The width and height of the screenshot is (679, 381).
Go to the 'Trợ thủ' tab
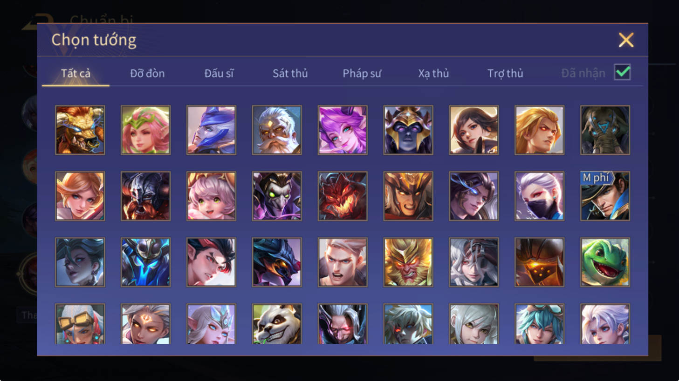[x=505, y=74]
